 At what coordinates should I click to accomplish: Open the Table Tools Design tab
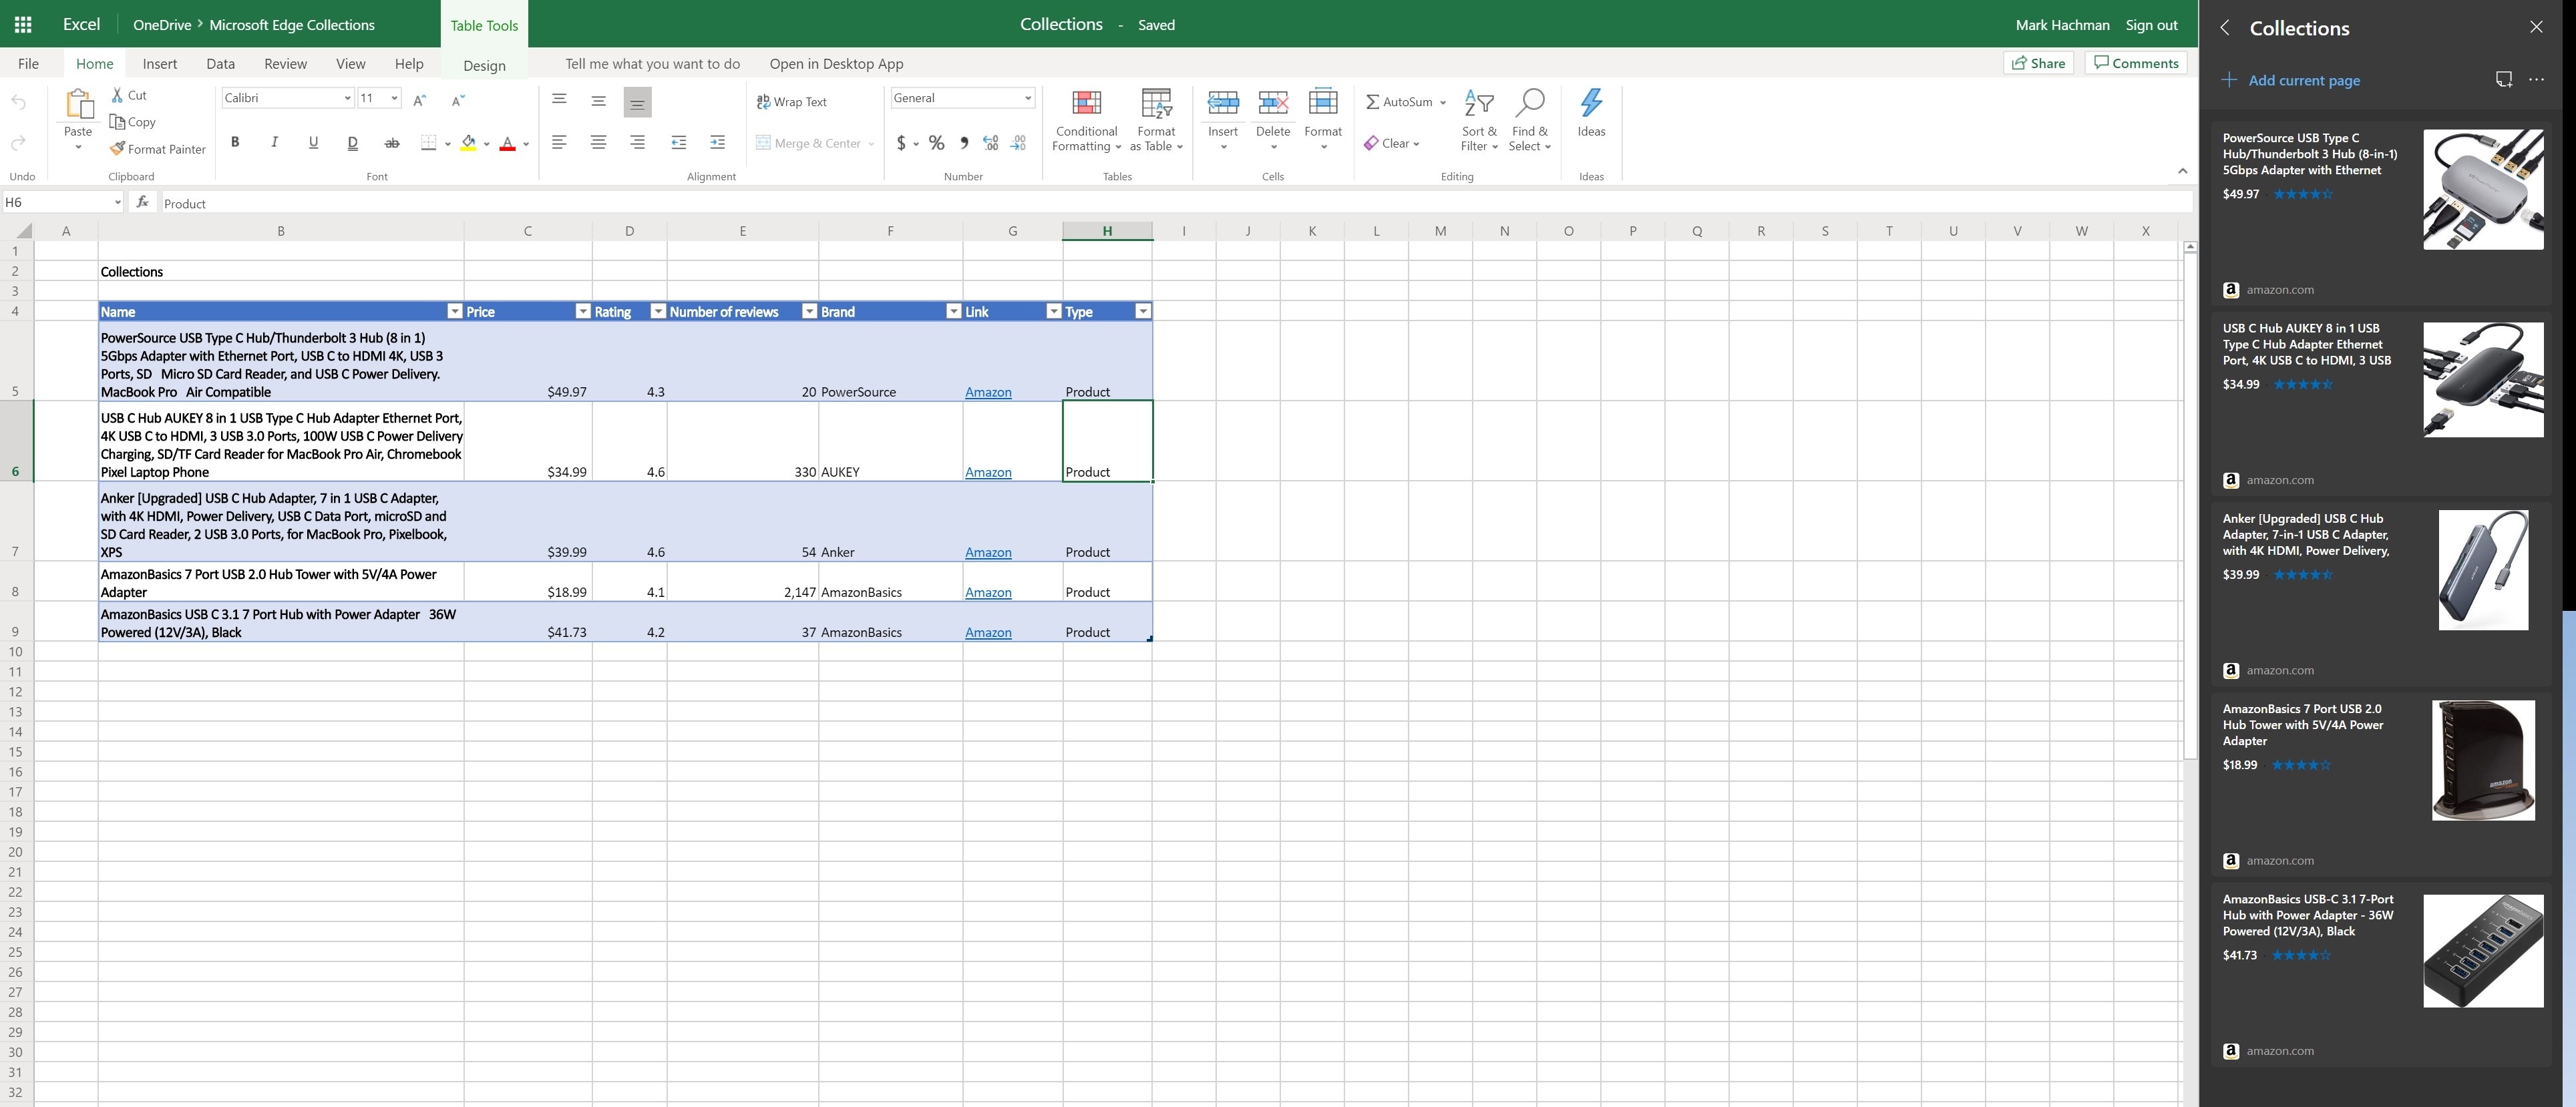(x=484, y=65)
